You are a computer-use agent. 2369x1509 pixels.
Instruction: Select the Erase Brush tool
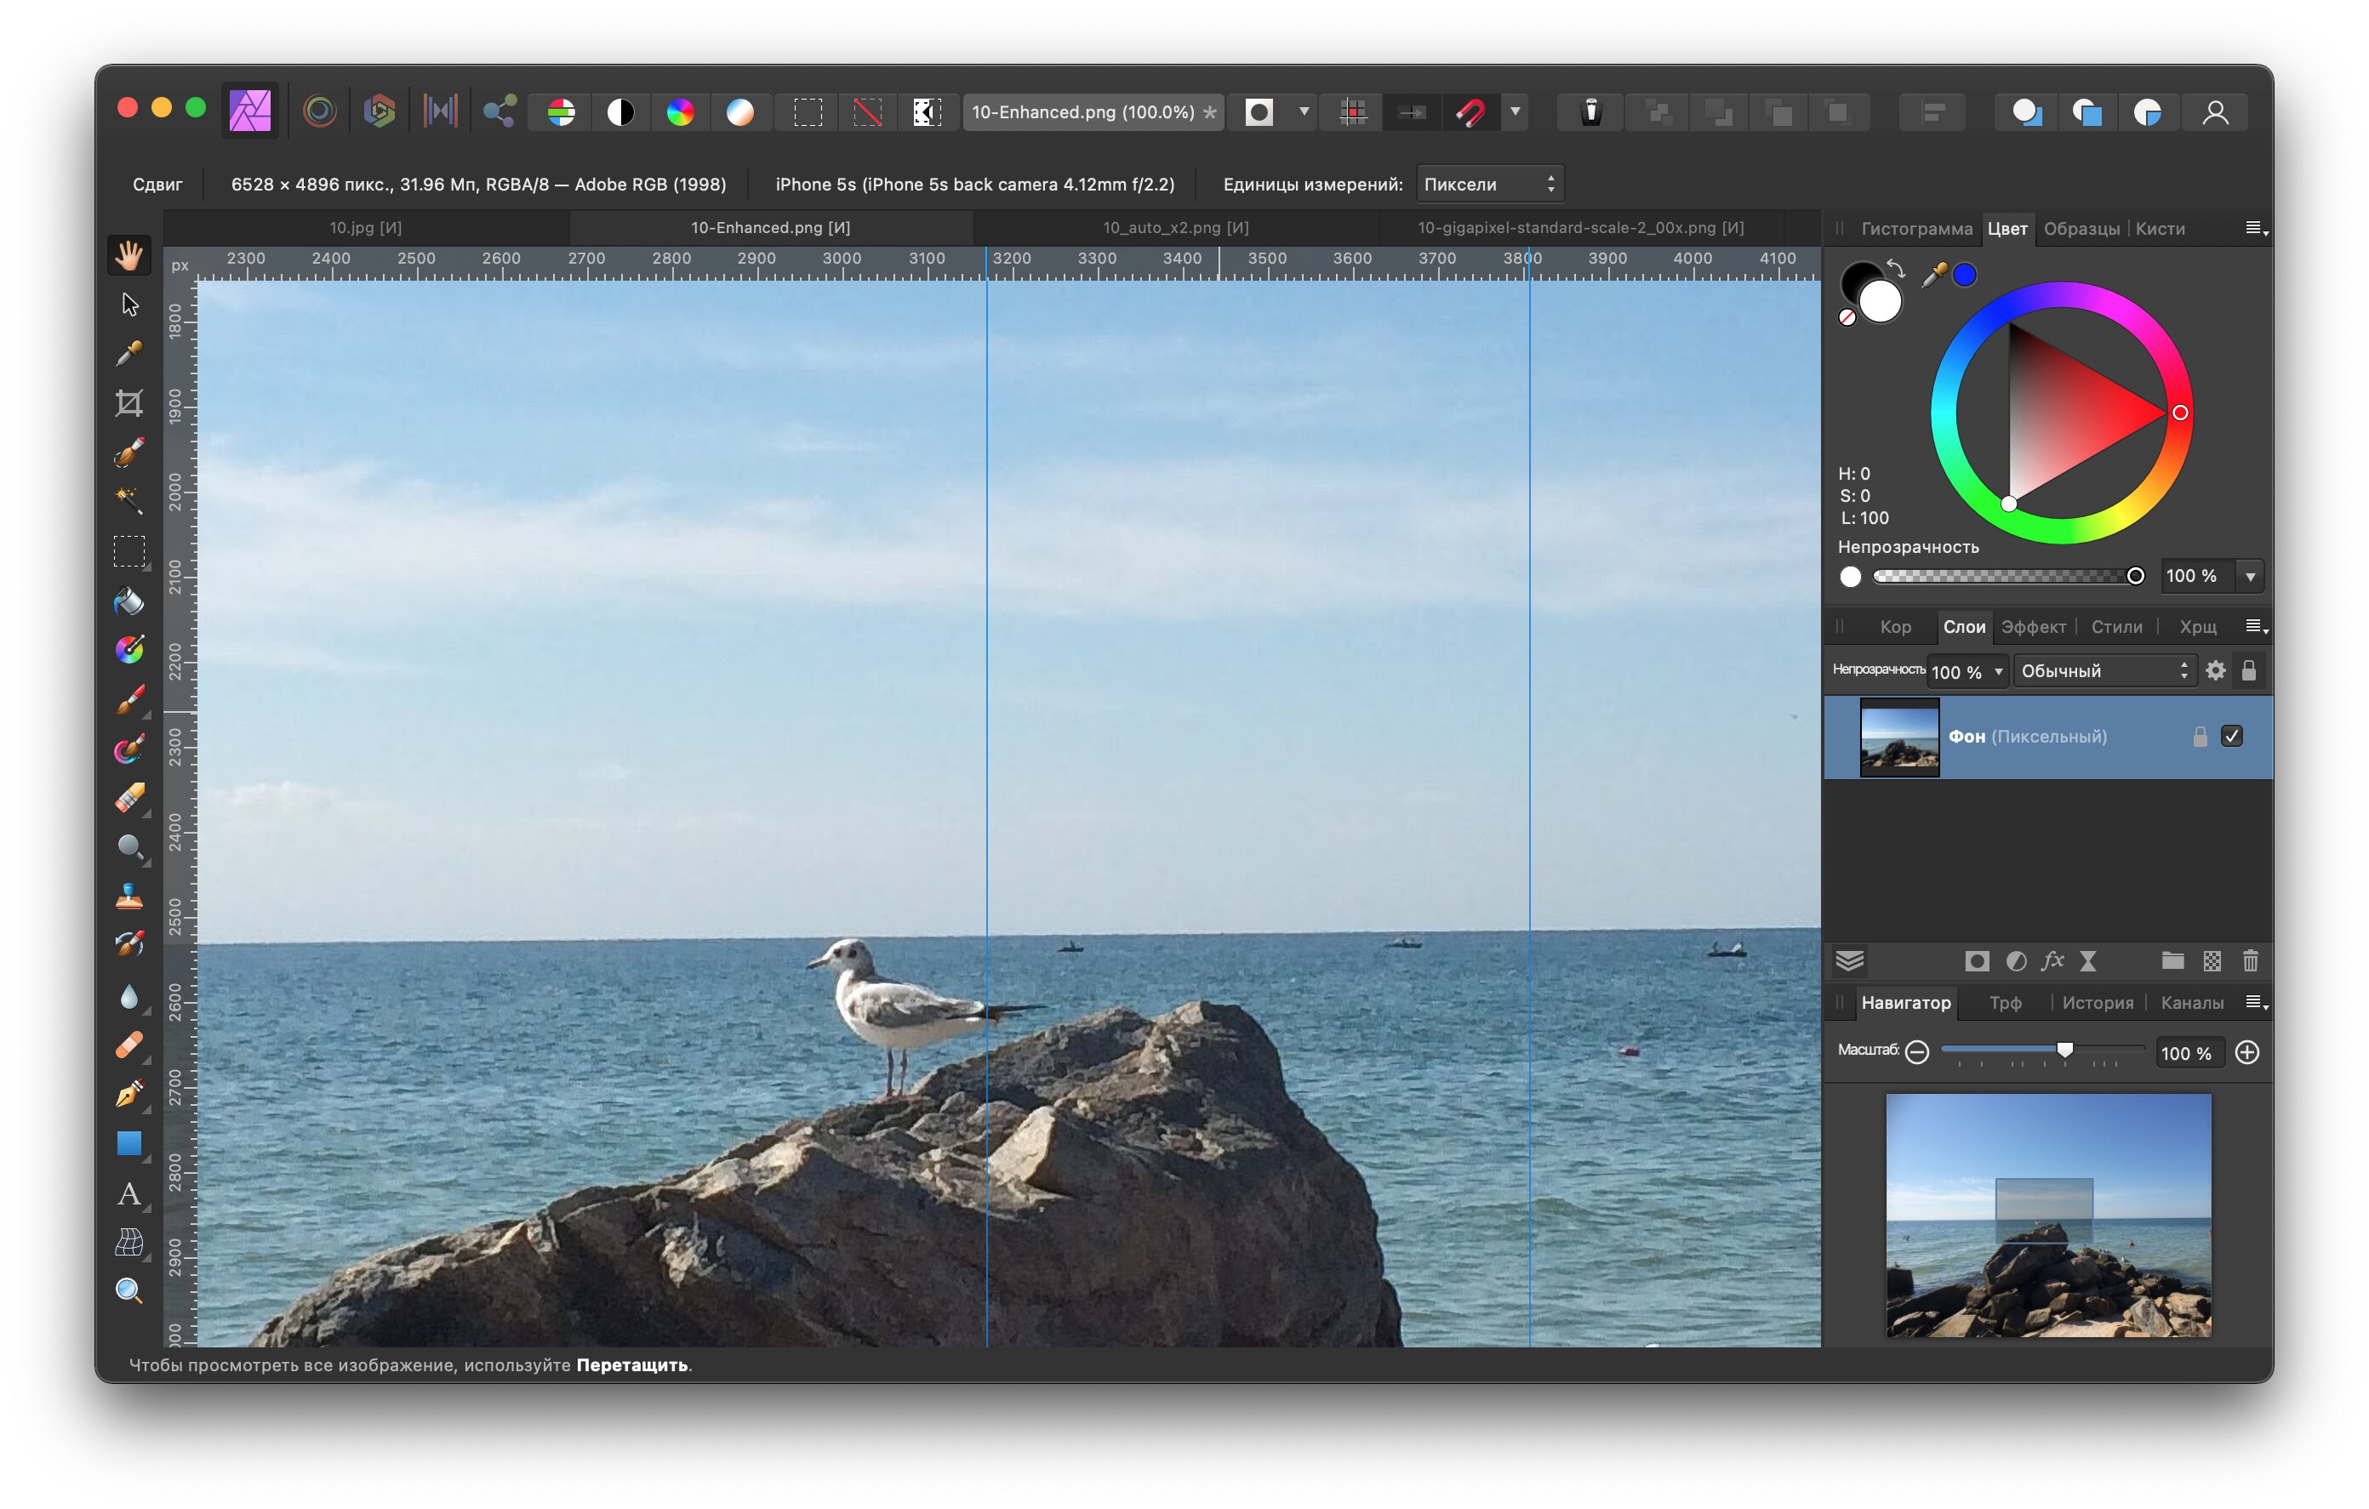pos(128,797)
